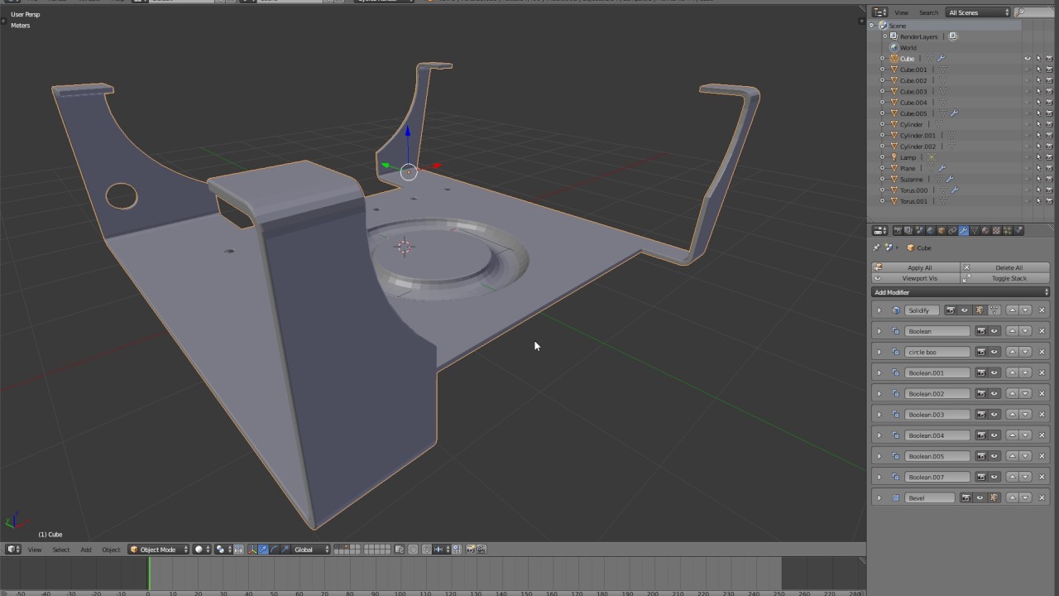Open the 3D view Add menu

pos(86,550)
